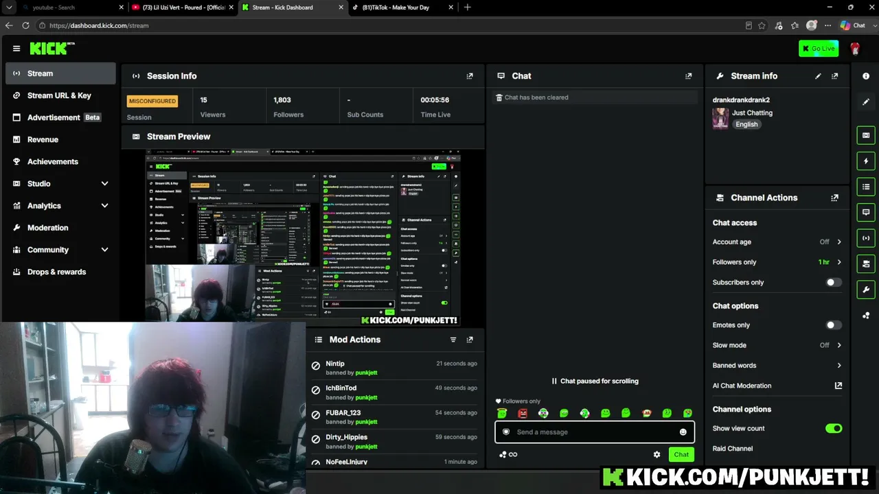879x494 pixels.
Task: Toggle Subscribers only chat
Action: (834, 283)
